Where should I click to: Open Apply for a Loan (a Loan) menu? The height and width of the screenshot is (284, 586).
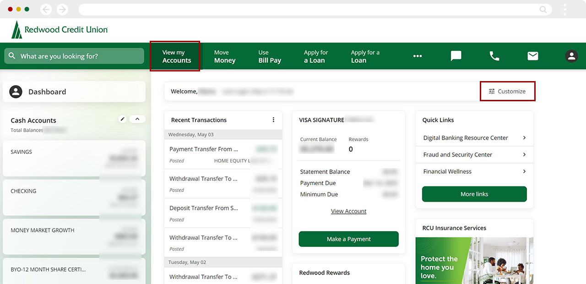(x=316, y=56)
